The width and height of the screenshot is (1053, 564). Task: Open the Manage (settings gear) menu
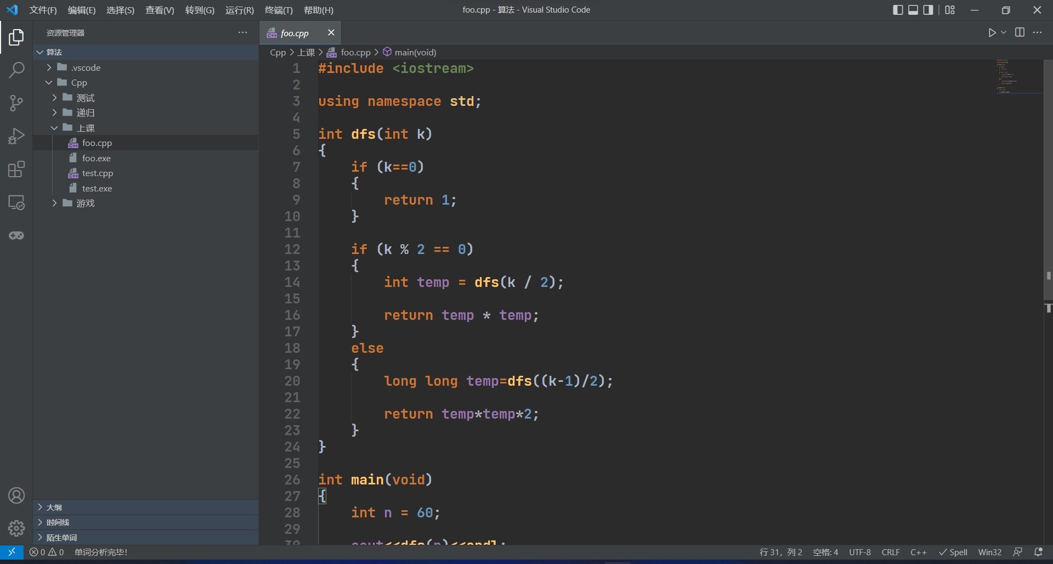tap(16, 528)
